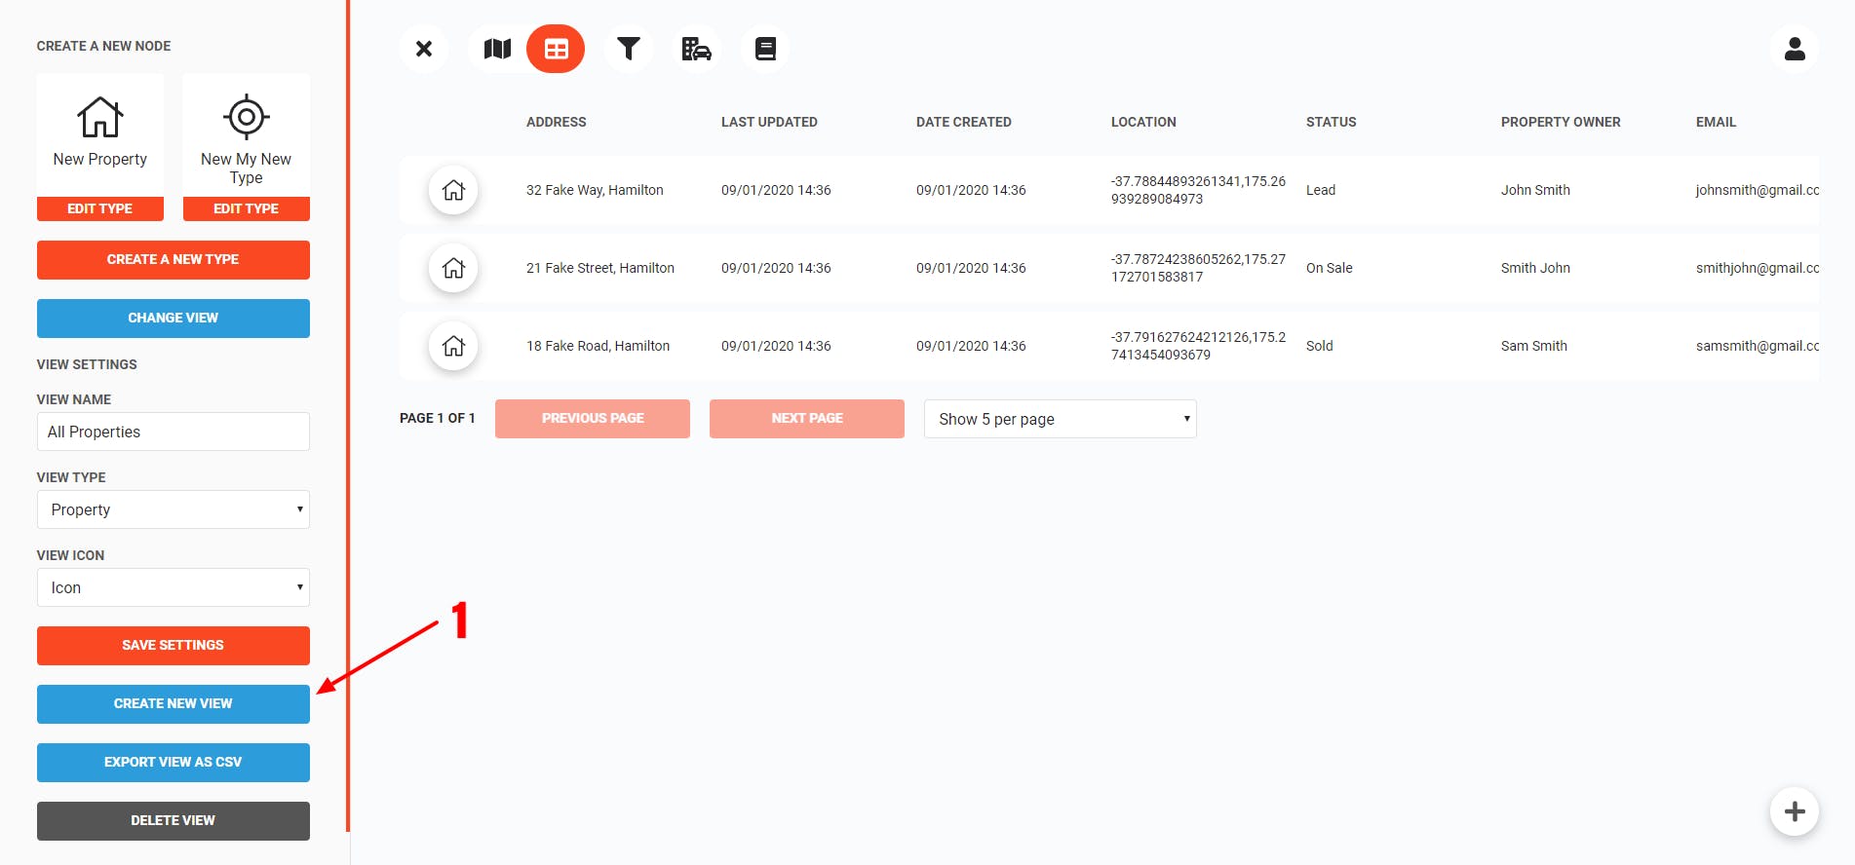This screenshot has width=1855, height=865.
Task: Click email samsmith@gmail.com cell
Action: (x=1758, y=346)
